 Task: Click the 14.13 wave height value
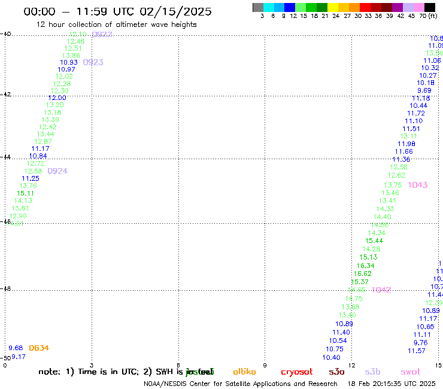pos(23,200)
